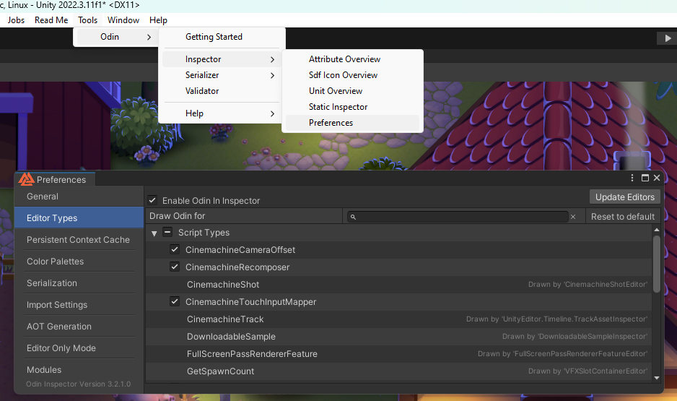Click the scrollbar down arrow in type list
This screenshot has height=401, width=677.
point(656,377)
